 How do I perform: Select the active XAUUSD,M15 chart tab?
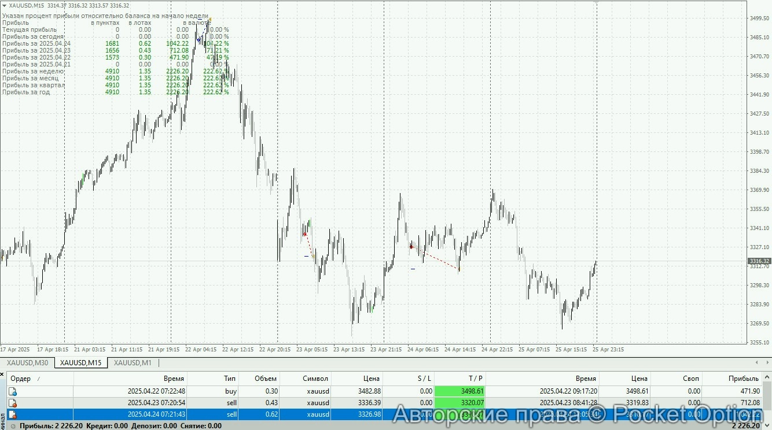(80, 363)
